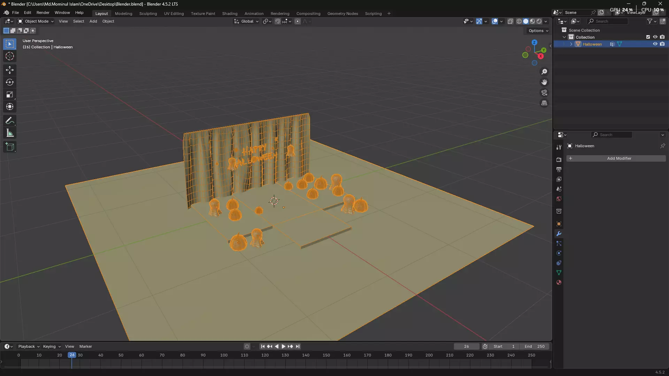This screenshot has width=669, height=376.
Task: Open the viewport Options dropdown
Action: pyautogui.click(x=538, y=31)
